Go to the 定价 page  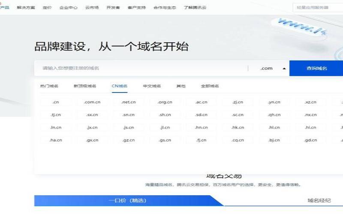click(47, 7)
